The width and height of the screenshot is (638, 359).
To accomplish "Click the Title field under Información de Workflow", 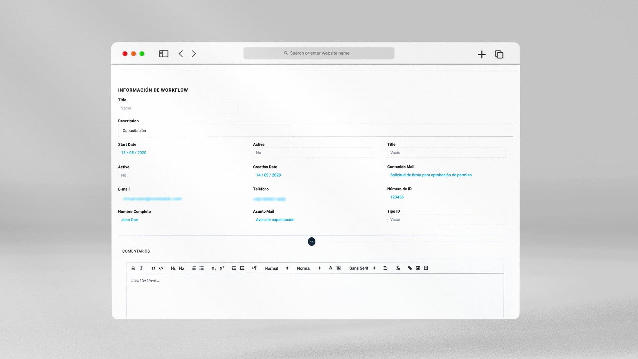I will coord(178,108).
